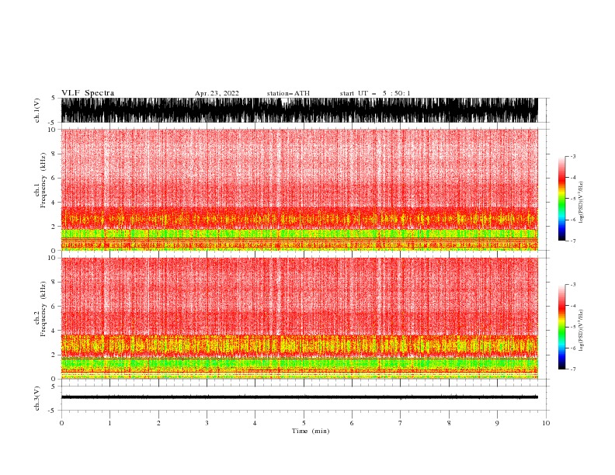Click the "-7" label on ch.2 color bar
The image size is (615, 475).
tap(573, 369)
